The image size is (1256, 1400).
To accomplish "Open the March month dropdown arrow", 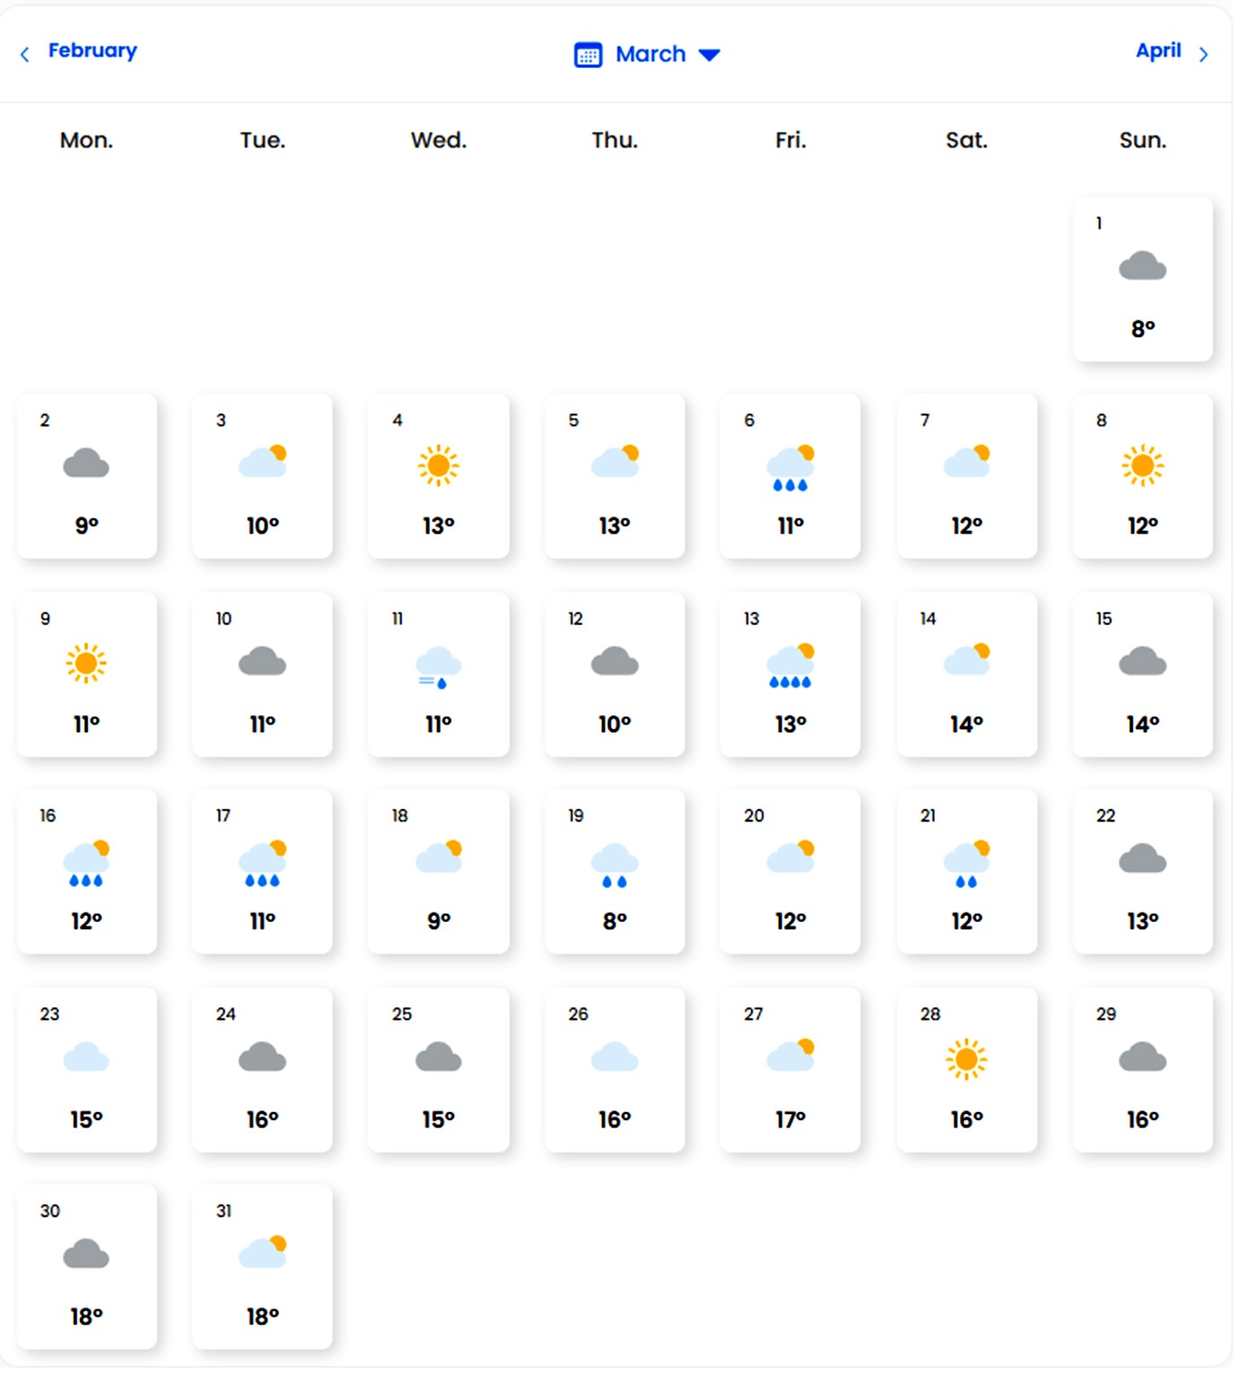I will point(710,55).
